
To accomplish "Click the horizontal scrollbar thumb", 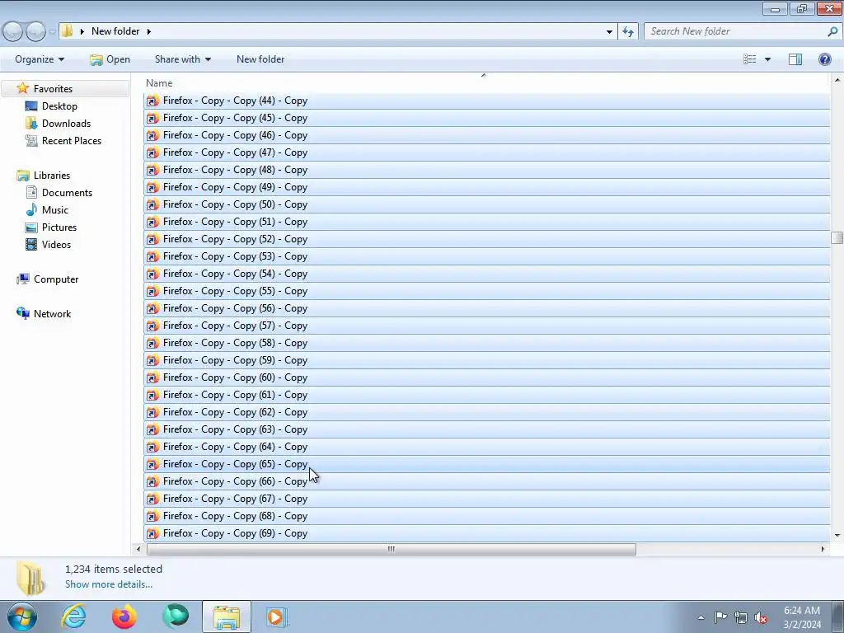I will point(392,549).
